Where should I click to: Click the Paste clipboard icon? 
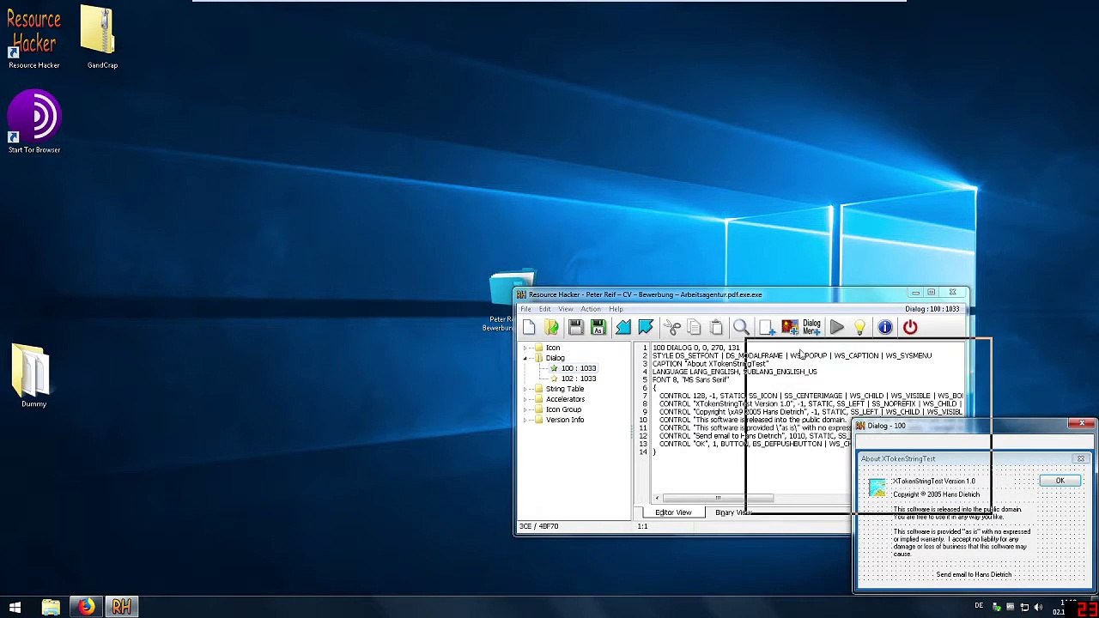[716, 327]
